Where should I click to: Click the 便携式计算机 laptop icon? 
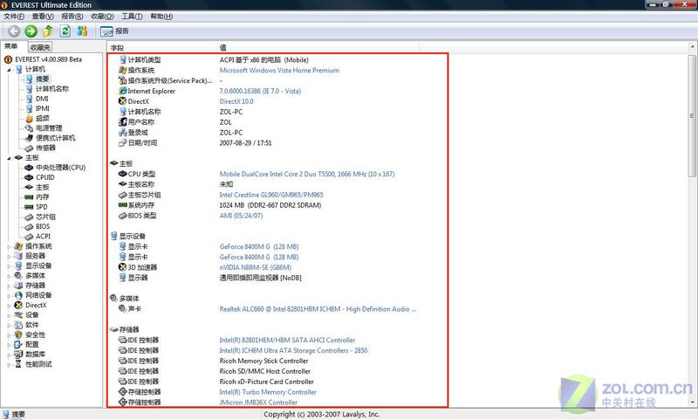(x=29, y=138)
